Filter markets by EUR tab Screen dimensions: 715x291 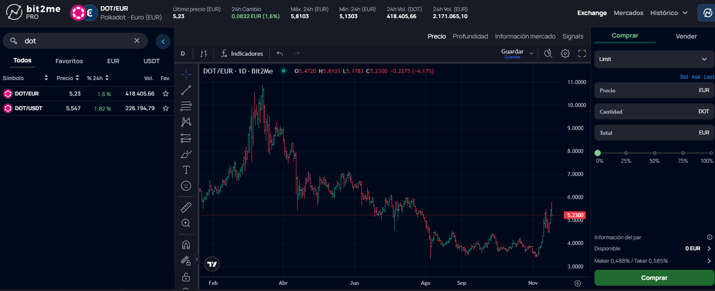click(x=113, y=61)
